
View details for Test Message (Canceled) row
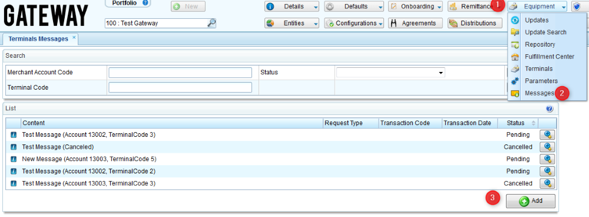tap(547, 147)
